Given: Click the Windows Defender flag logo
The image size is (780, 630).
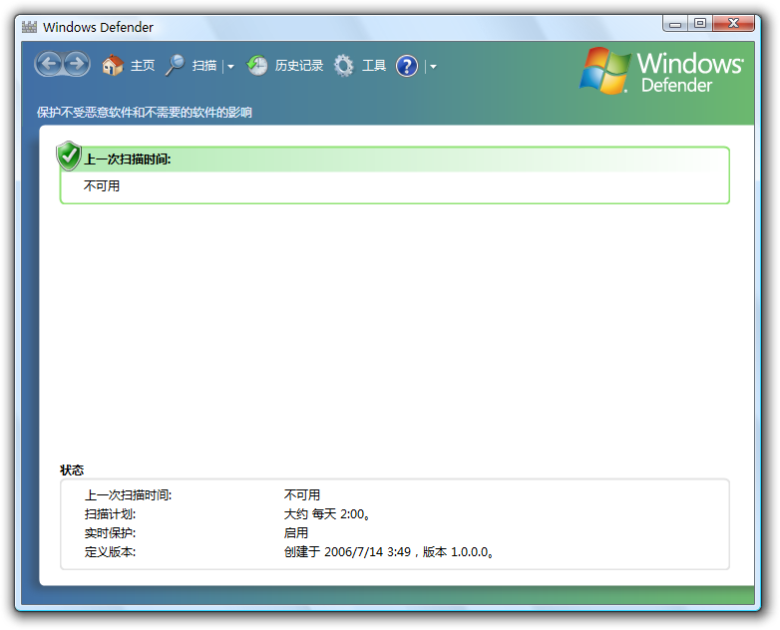Looking at the screenshot, I should point(603,71).
